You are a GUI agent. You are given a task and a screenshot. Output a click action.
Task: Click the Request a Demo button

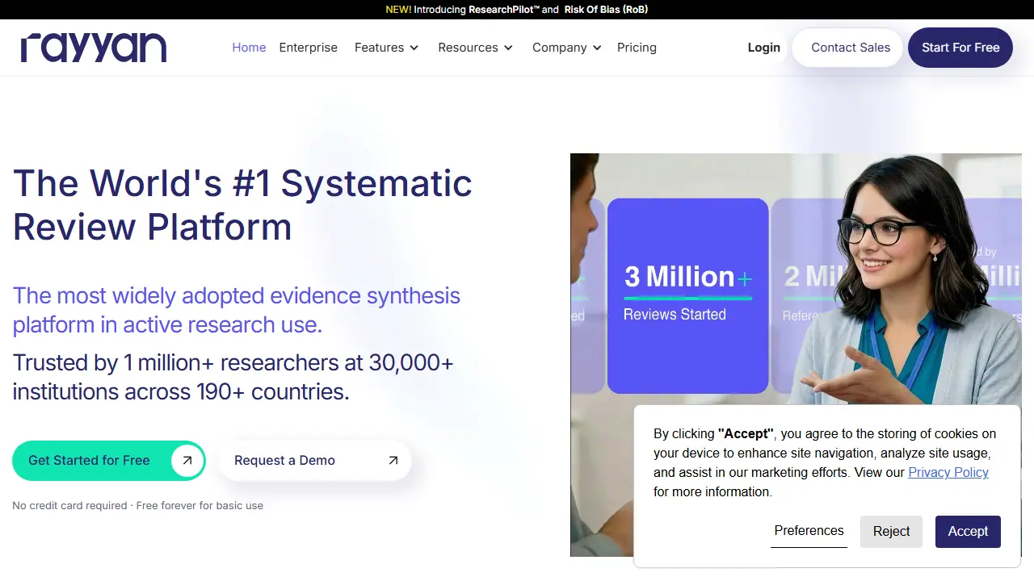point(315,461)
